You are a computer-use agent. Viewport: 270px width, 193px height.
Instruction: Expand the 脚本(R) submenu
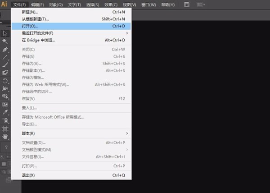(71, 133)
